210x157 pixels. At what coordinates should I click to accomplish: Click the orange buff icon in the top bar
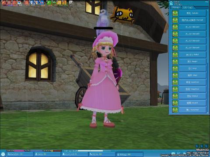coord(64,3)
